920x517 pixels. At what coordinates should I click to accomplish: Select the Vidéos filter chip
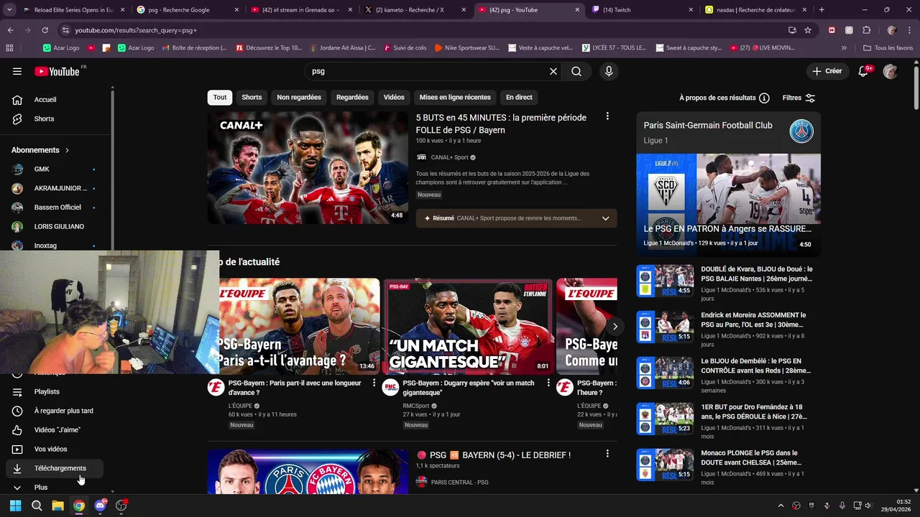pos(394,98)
